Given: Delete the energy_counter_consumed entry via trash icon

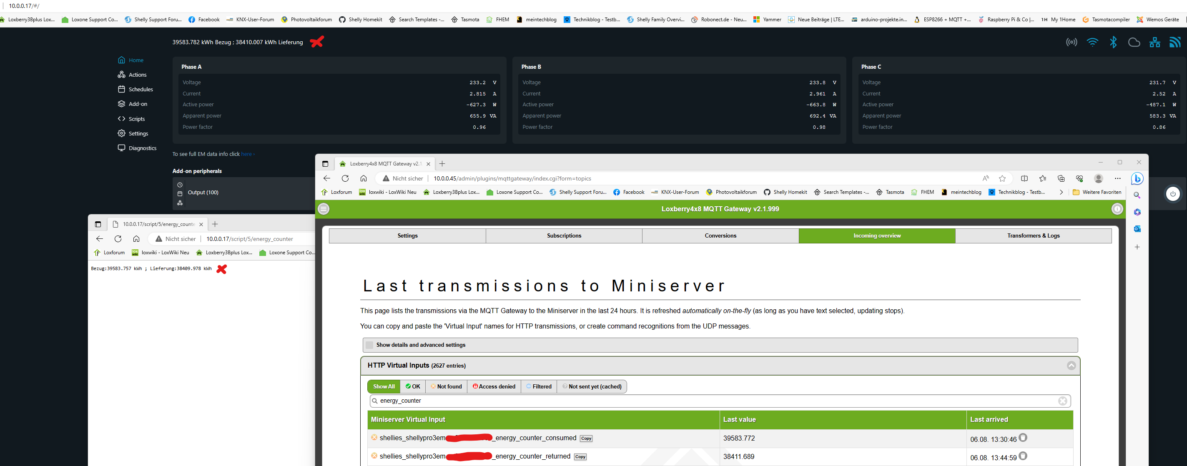Looking at the screenshot, I should point(1023,438).
